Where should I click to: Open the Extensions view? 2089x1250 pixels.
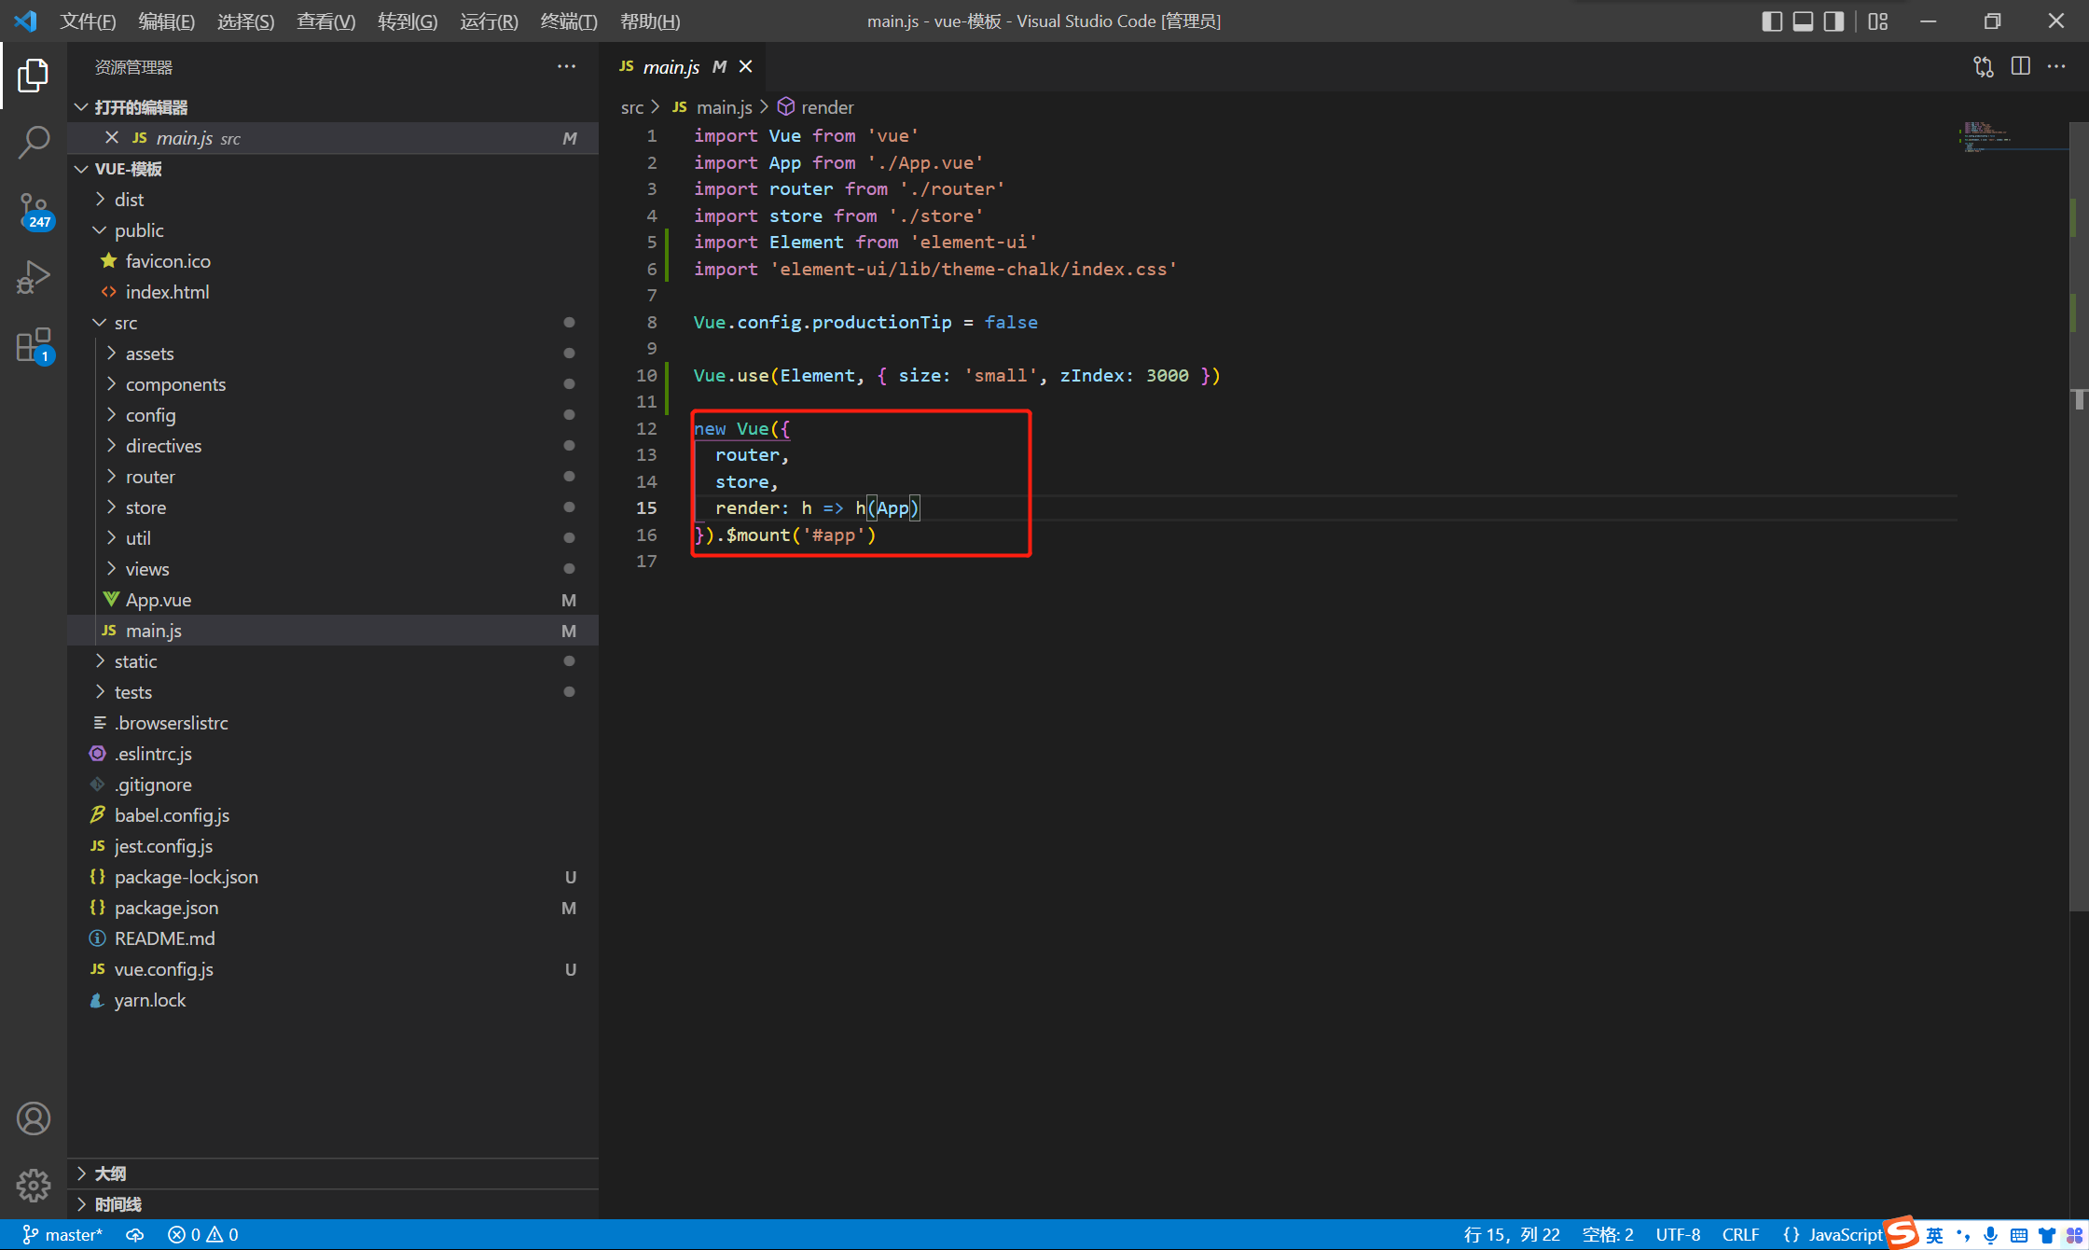click(34, 344)
